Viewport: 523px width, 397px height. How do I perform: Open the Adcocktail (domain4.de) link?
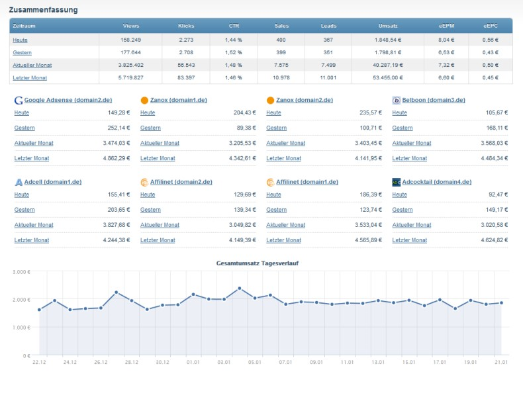pyautogui.click(x=437, y=182)
